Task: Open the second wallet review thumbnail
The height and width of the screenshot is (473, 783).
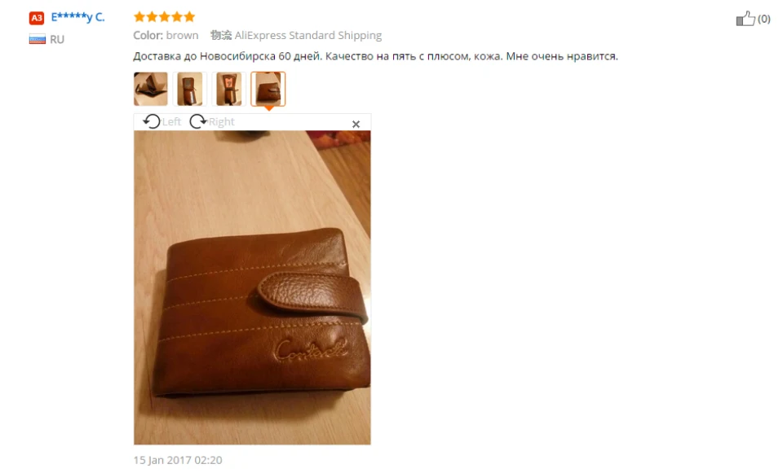Action: [190, 89]
